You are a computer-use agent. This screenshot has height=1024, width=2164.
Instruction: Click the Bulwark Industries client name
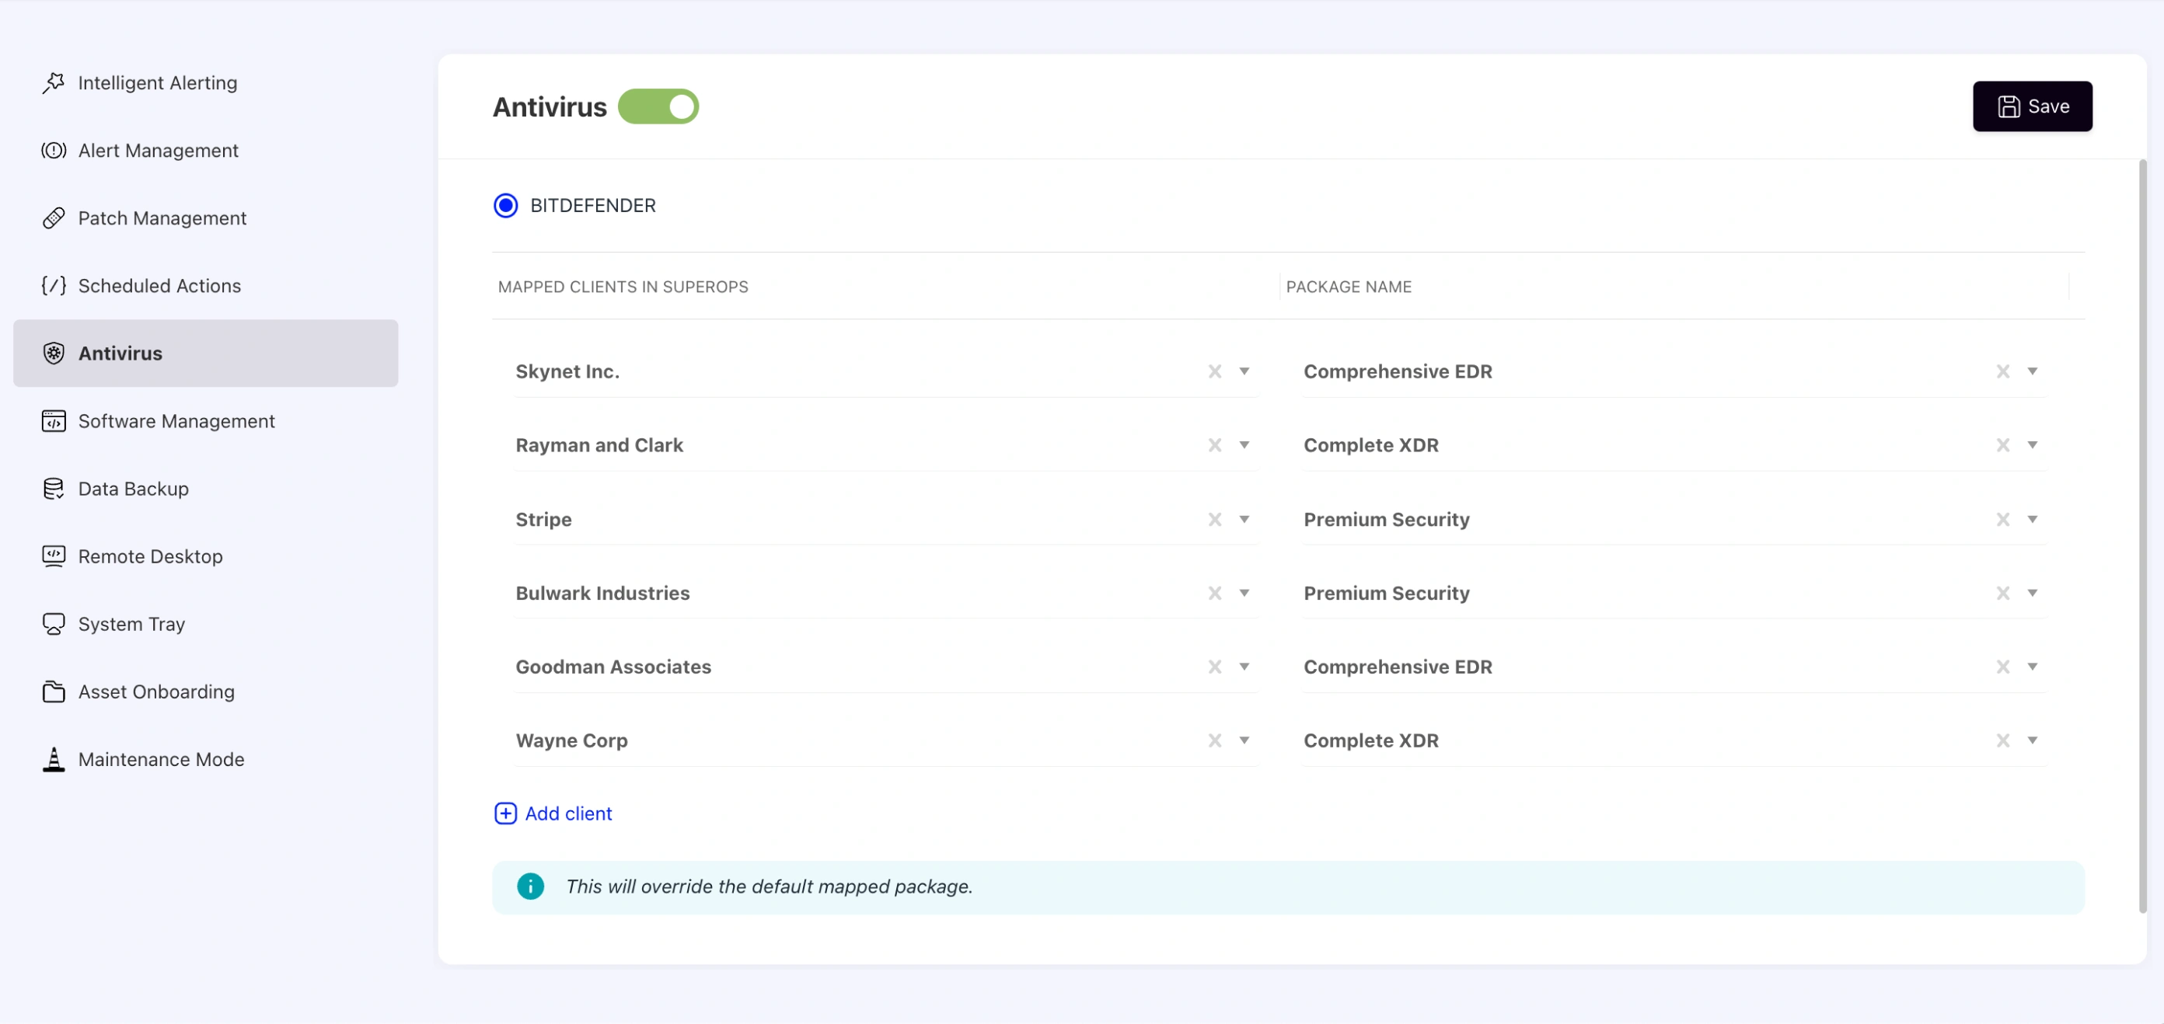coord(602,594)
